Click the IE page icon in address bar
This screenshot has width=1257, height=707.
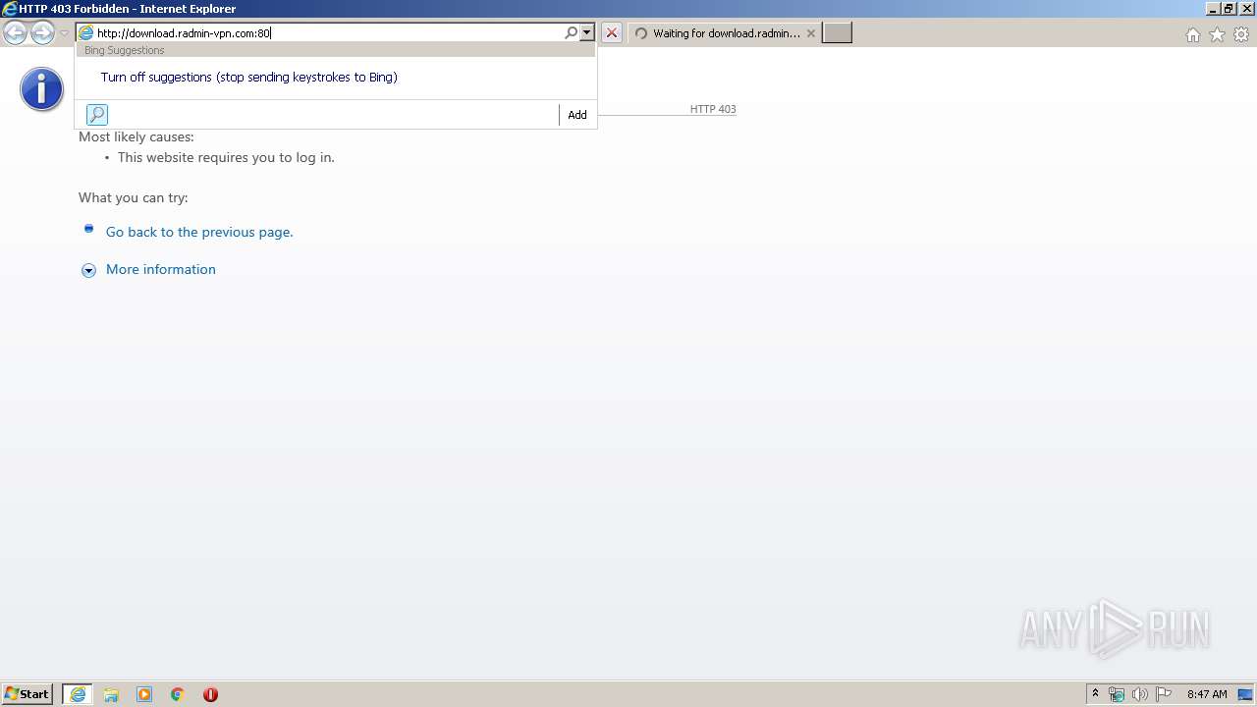(x=86, y=33)
